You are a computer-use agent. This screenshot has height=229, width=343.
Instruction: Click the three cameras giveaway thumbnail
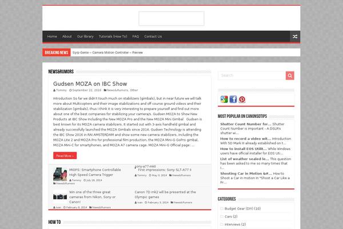[x=60, y=196]
